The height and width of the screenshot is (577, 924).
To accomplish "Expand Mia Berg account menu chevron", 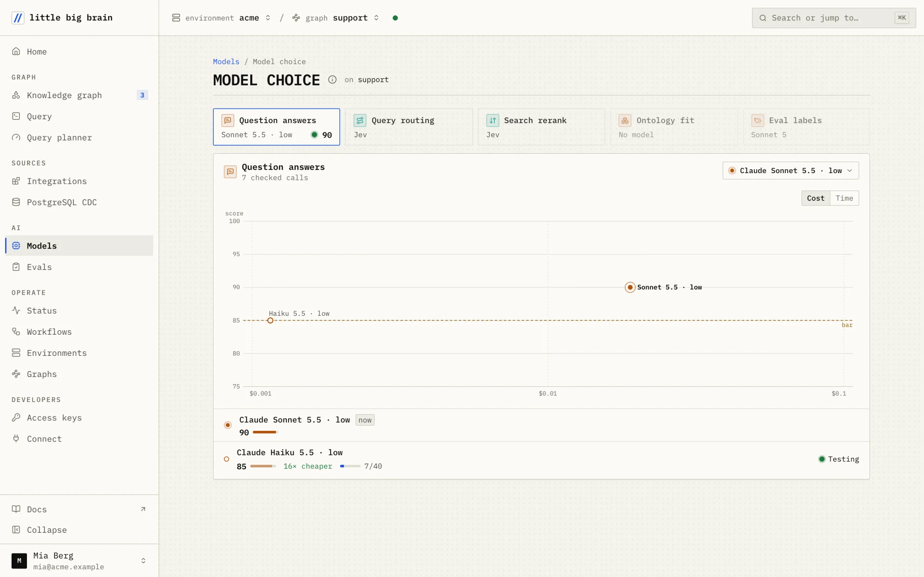I will pyautogui.click(x=143, y=560).
